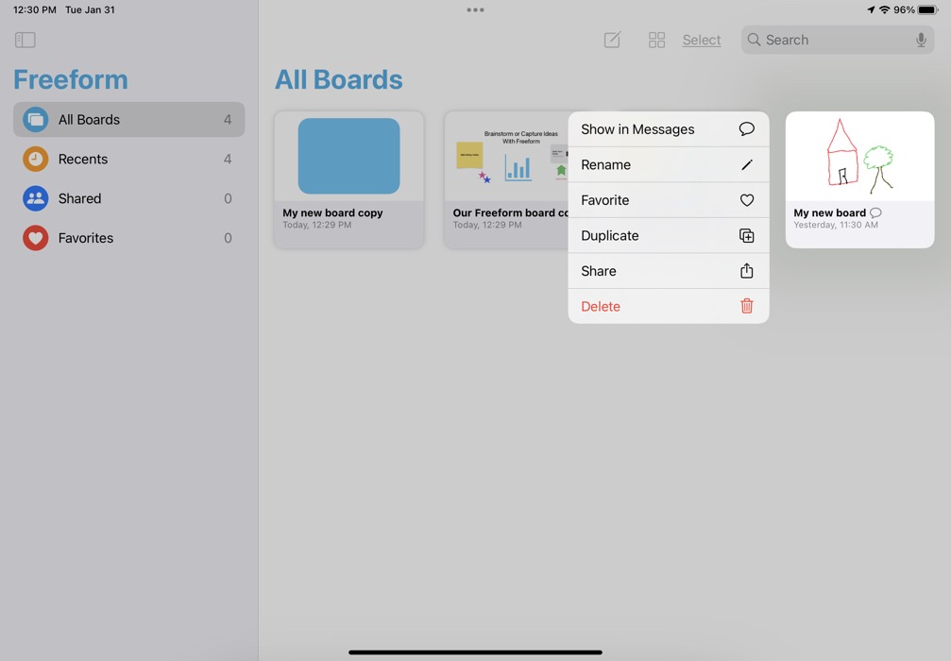Toggle the sidebar visibility
Screen dimensions: 951x661
(25, 39)
